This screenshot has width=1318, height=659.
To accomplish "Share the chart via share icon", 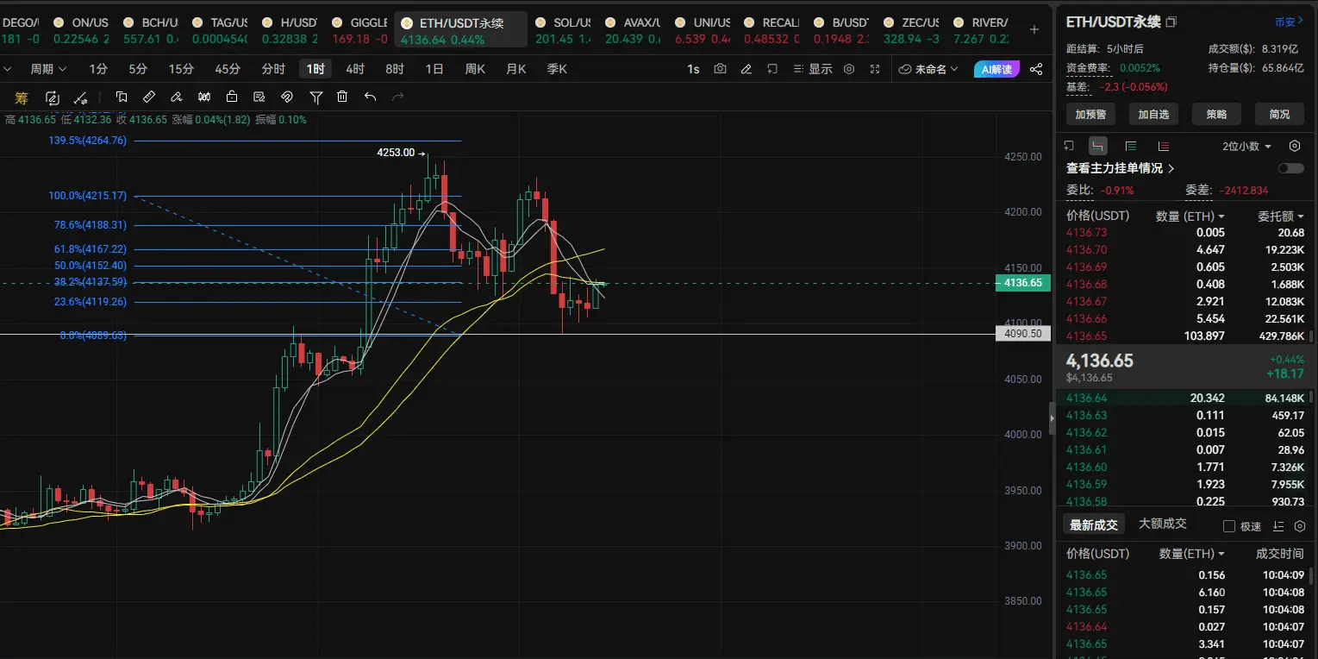I will coord(1036,69).
